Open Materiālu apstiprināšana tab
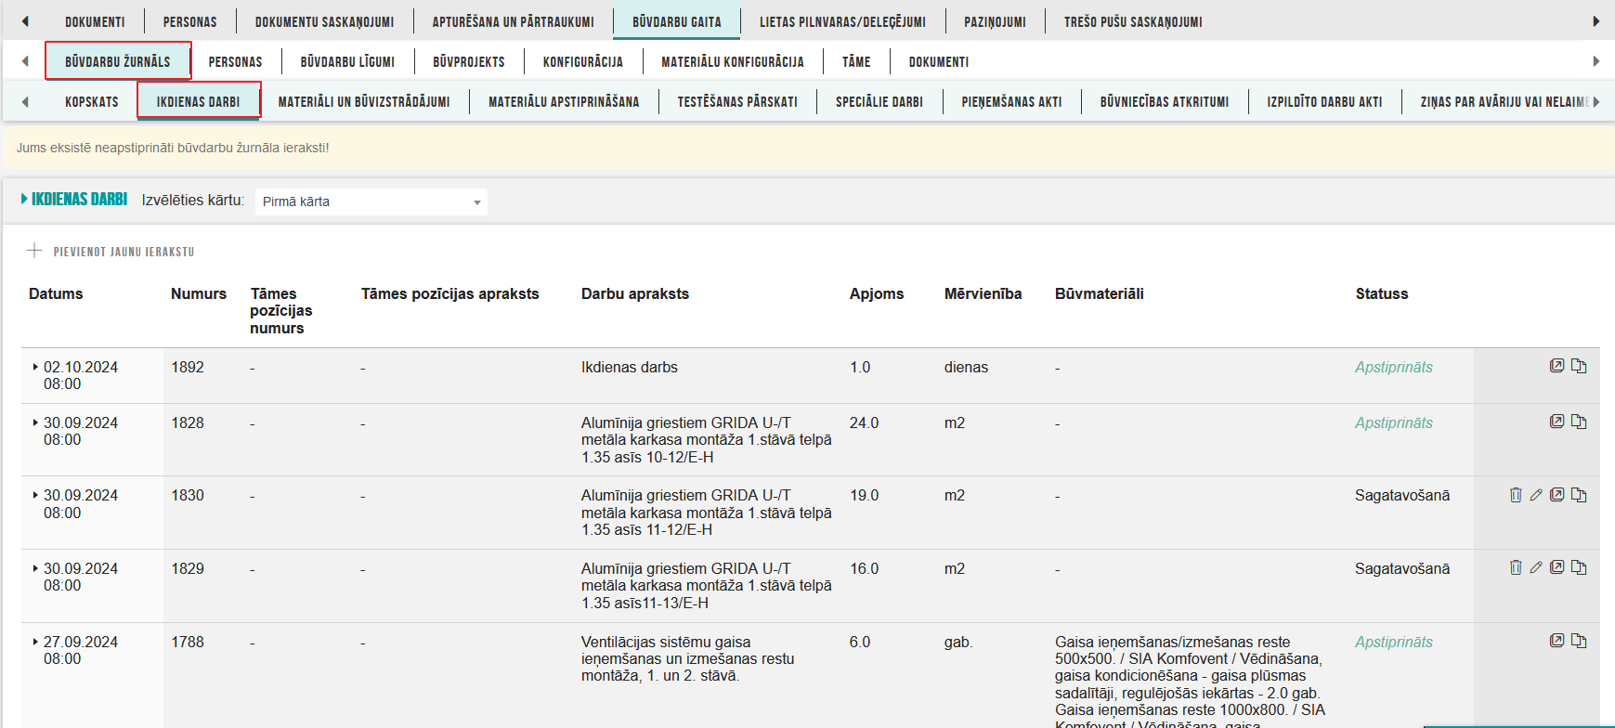Viewport: 1615px width, 728px height. pos(564,101)
